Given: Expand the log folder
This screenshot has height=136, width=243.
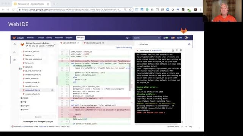Looking at the screenshot, I should coord(23,102).
